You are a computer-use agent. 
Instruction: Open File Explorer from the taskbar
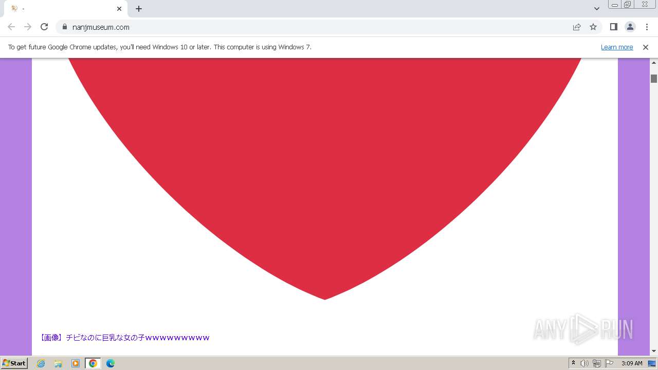58,363
